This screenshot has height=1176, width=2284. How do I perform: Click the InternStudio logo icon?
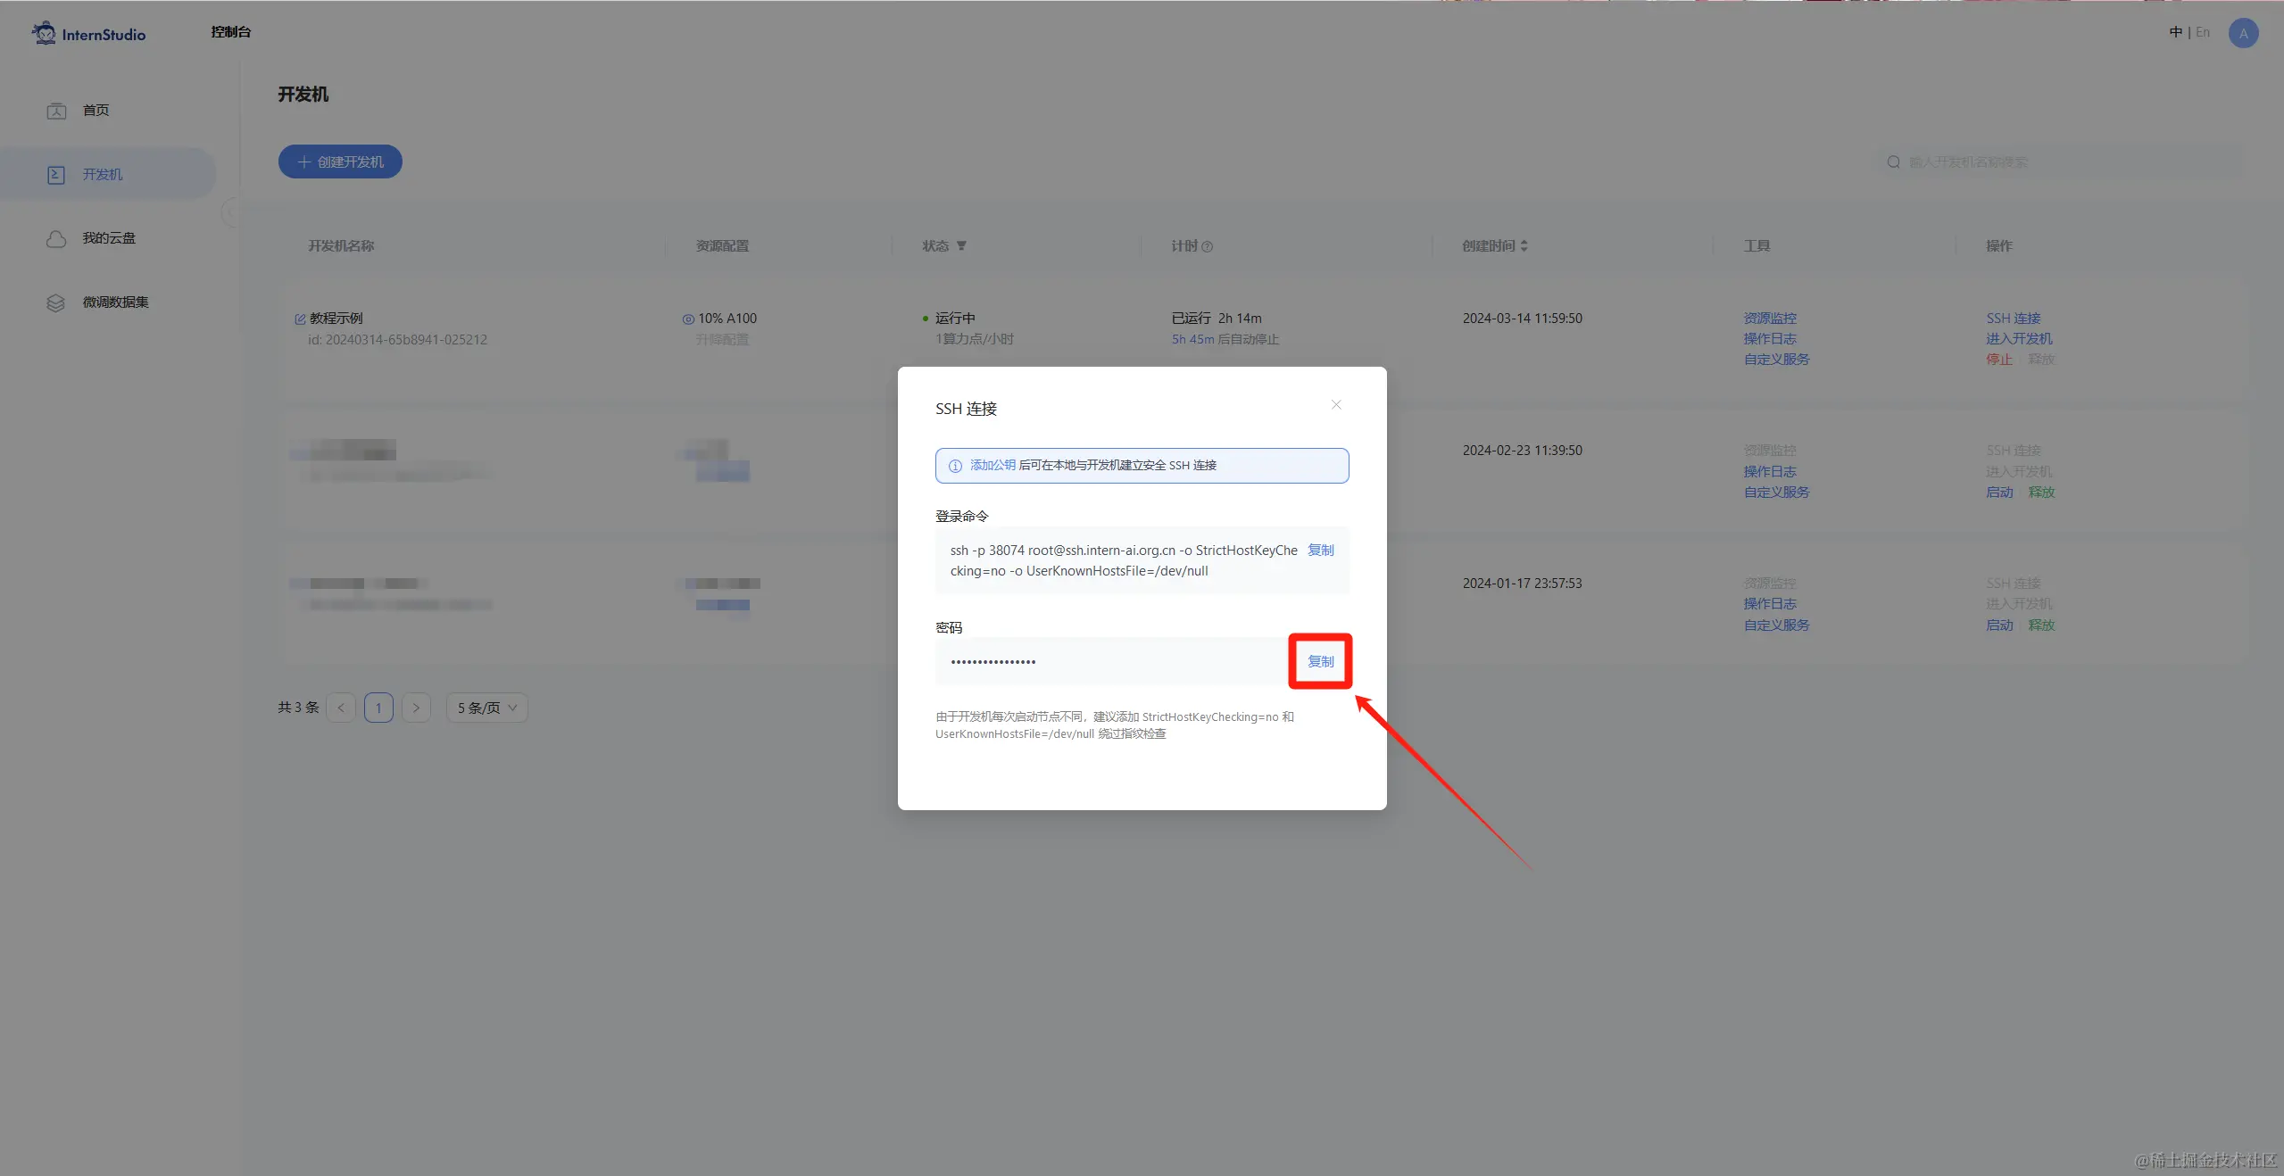44,33
